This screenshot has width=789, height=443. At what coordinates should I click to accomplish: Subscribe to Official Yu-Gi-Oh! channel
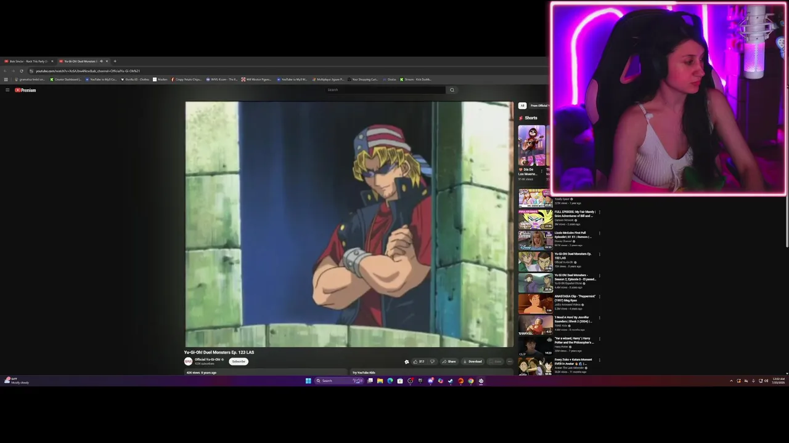click(x=239, y=361)
